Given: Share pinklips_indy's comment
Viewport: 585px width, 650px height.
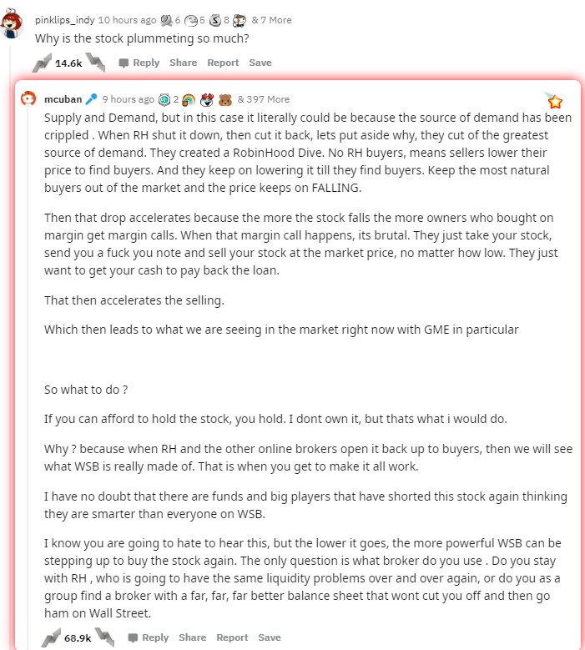Looking at the screenshot, I should pos(184,63).
